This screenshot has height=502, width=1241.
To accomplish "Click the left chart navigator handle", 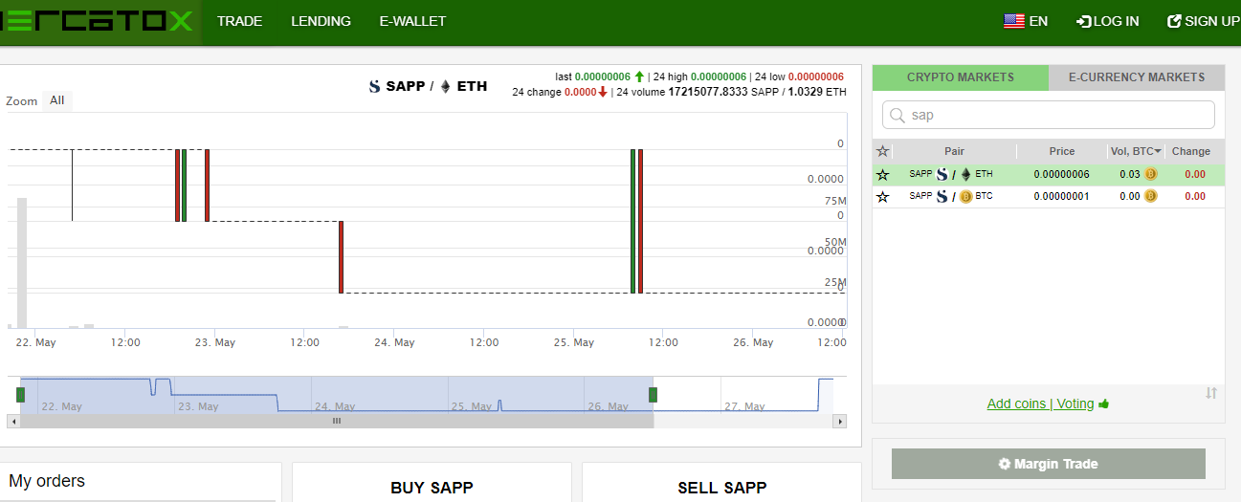I will pos(20,395).
